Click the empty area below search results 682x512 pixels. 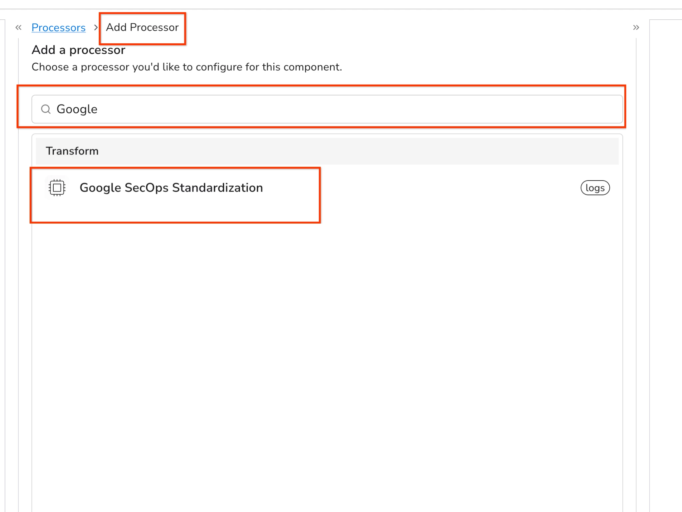pos(326,333)
